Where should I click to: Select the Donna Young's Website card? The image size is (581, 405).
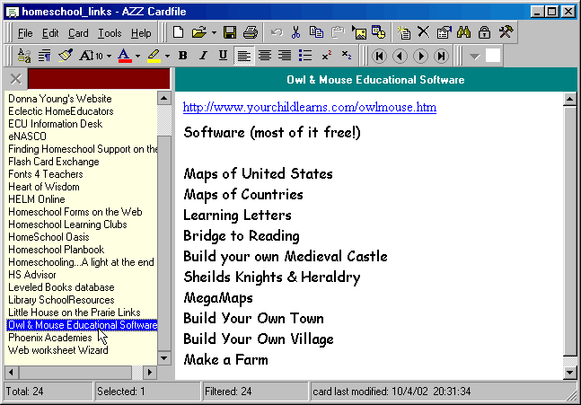(60, 99)
